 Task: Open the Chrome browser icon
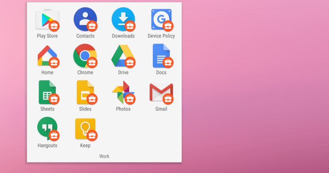[x=86, y=56]
